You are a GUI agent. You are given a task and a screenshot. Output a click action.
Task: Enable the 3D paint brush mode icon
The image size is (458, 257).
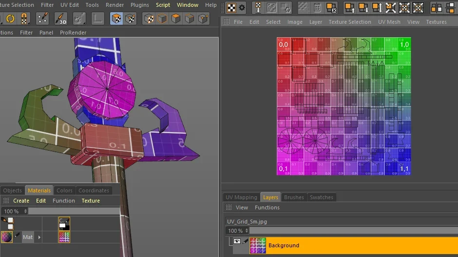(x=61, y=18)
